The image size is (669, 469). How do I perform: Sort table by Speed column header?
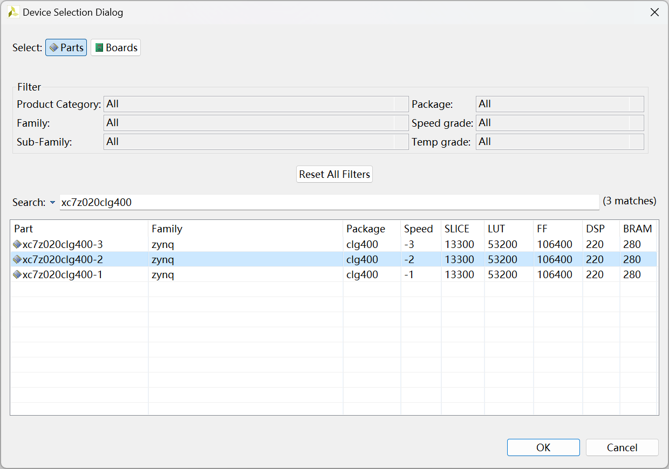point(421,229)
